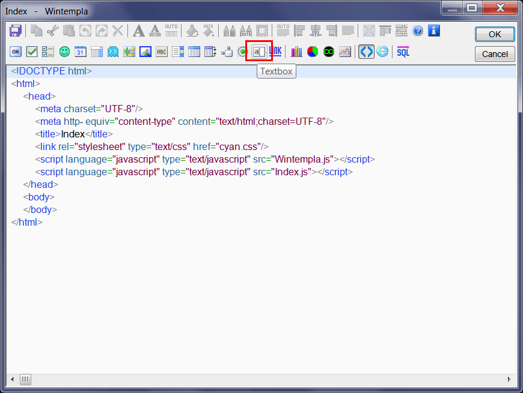523x393 pixels.
Task: Insert a button using the OK icon
Action: (x=16, y=52)
